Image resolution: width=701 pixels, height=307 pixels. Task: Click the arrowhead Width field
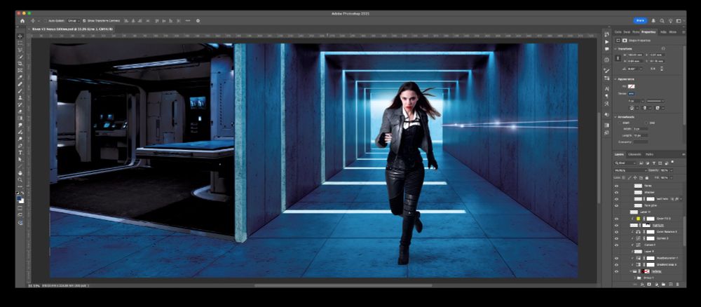click(x=640, y=129)
